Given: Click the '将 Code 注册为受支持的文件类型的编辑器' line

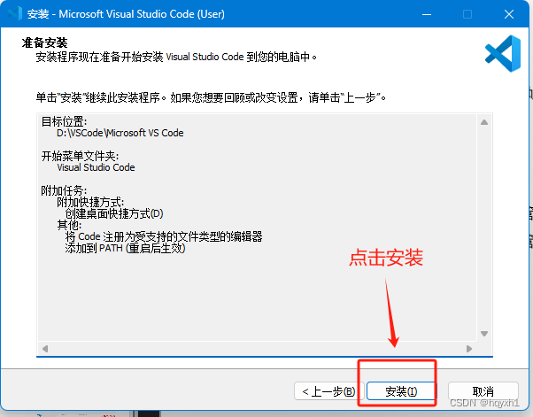Looking at the screenshot, I should 164,237.
